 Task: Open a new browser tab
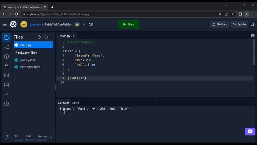click(x=52, y=7)
